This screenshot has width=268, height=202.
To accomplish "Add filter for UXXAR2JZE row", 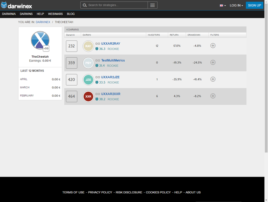I will click(213, 79).
